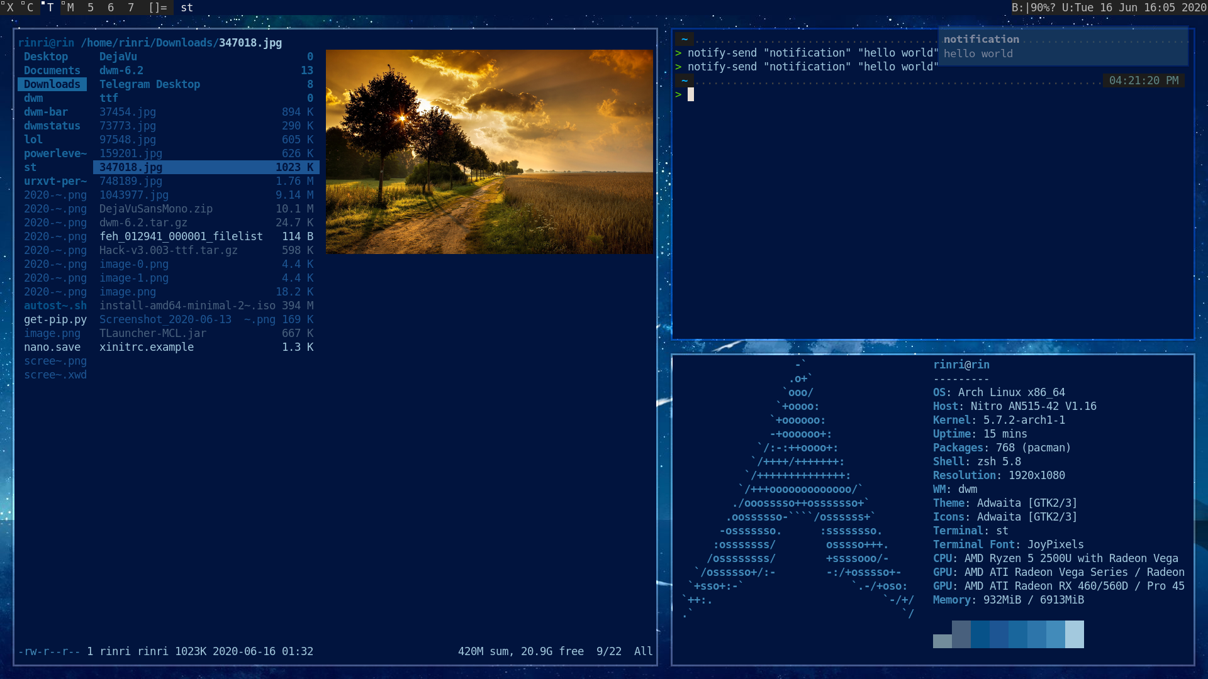Image resolution: width=1208 pixels, height=679 pixels.
Task: Click the 420M sum, 20.9G free text
Action: coord(521,651)
